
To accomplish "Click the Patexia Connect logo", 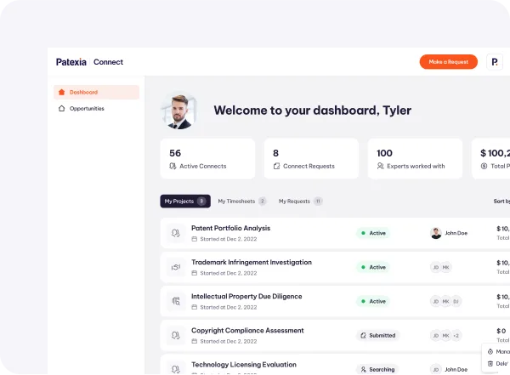I will (89, 62).
